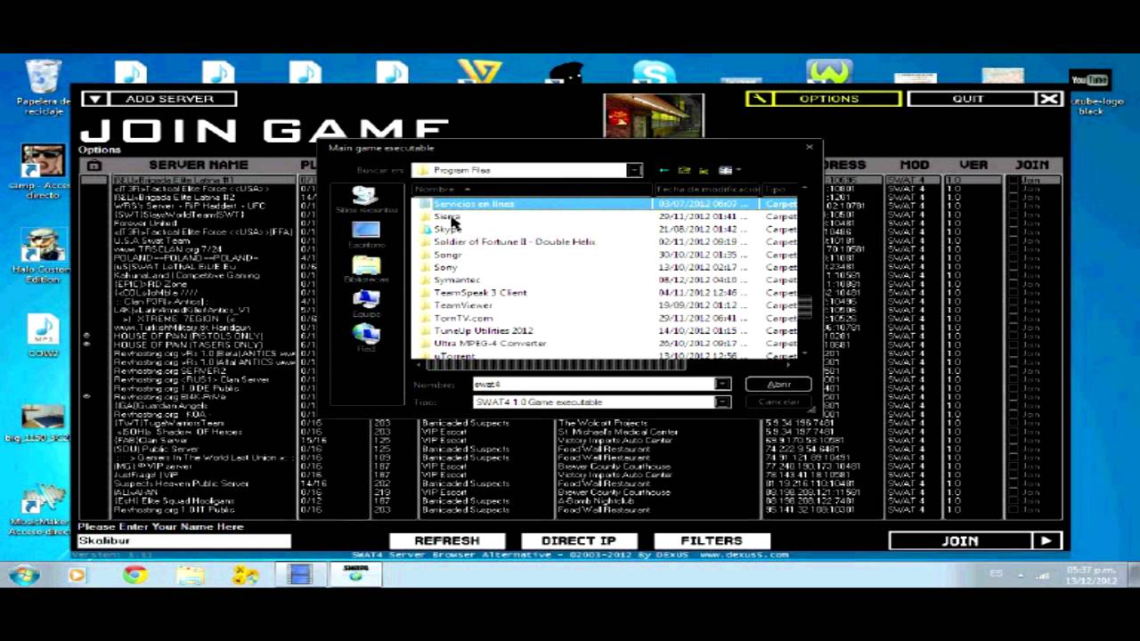The height and width of the screenshot is (641, 1140).
Task: Select the Ultra MPEG-4 Converter folder
Action: pyautogui.click(x=490, y=344)
